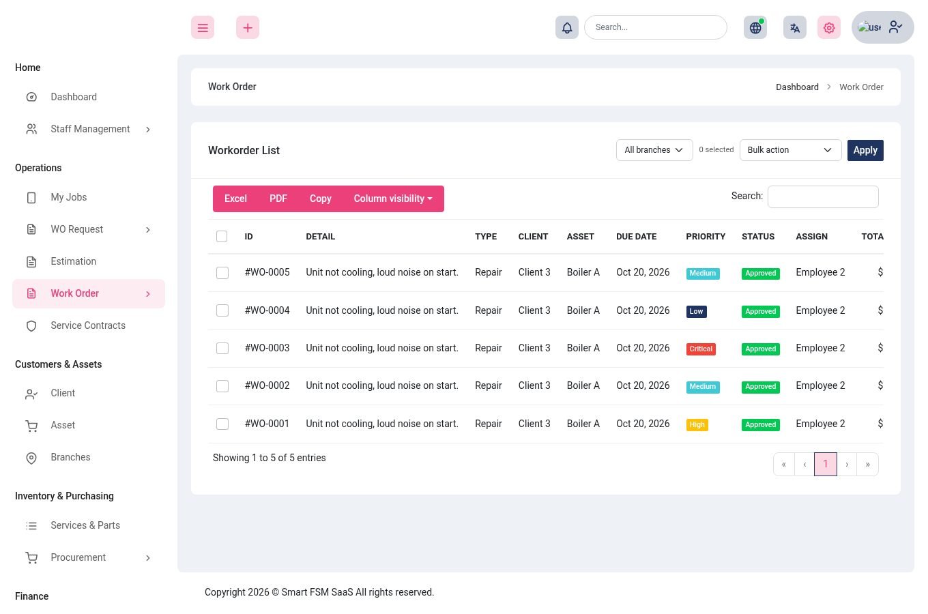
Task: Expand the Staff Management submenu chevron
Action: click(148, 130)
